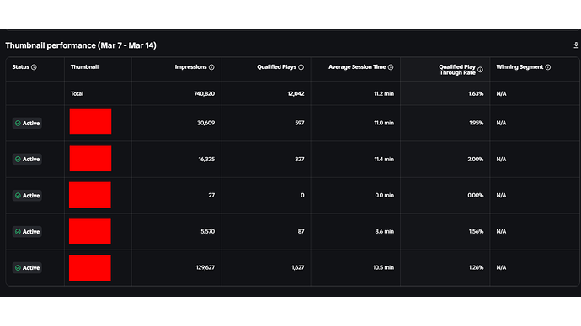Click qualified plays value 87
This screenshot has width=581, height=326.
[x=301, y=231]
